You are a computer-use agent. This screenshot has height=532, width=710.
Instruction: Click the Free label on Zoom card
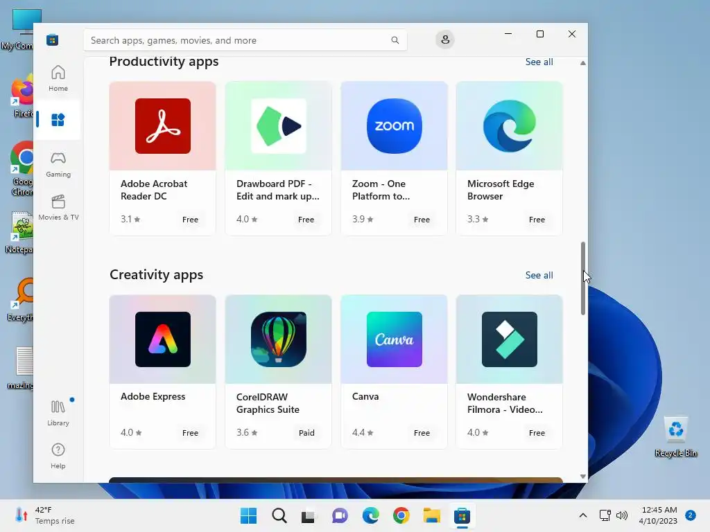click(x=422, y=220)
